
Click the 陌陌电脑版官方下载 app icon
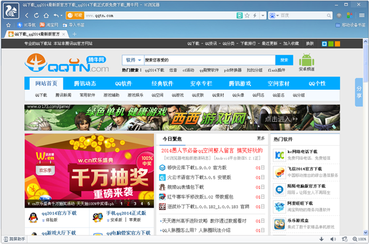[x=279, y=190]
